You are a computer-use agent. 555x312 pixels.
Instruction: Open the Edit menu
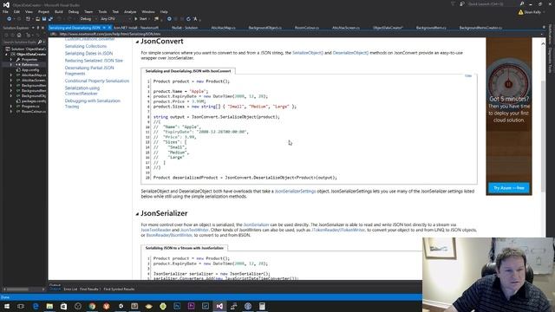16,11
